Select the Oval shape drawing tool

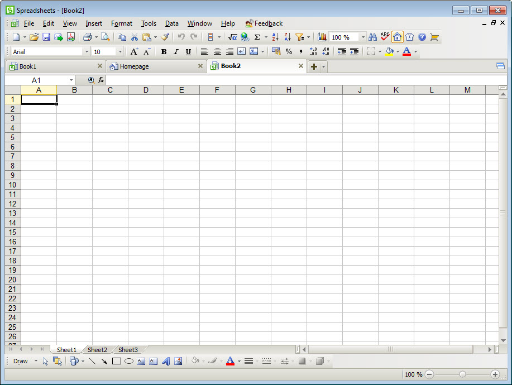(x=128, y=361)
